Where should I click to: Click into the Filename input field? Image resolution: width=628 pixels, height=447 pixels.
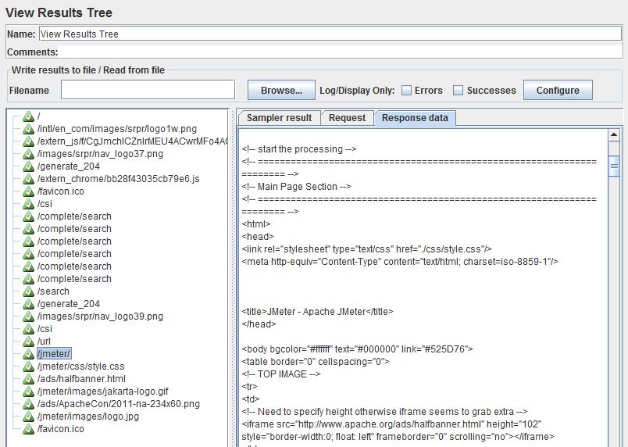tap(148, 91)
